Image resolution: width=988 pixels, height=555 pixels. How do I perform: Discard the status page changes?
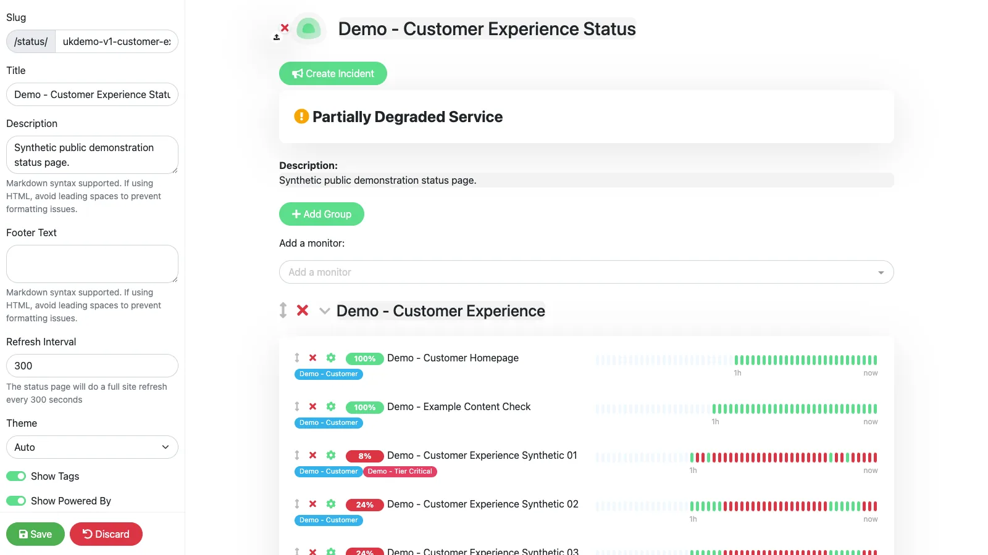106,534
